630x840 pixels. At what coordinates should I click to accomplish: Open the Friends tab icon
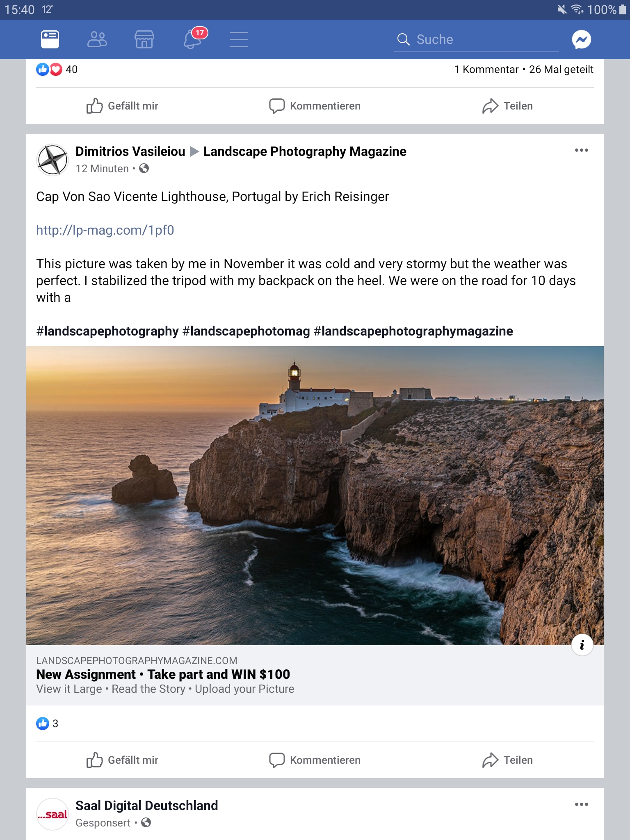97,39
